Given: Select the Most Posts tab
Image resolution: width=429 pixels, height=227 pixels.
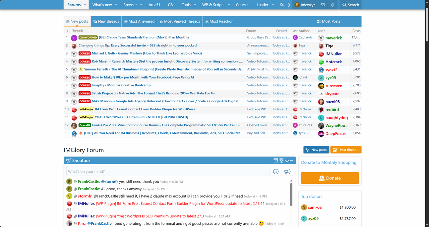Looking at the screenshot, I should click(328, 21).
